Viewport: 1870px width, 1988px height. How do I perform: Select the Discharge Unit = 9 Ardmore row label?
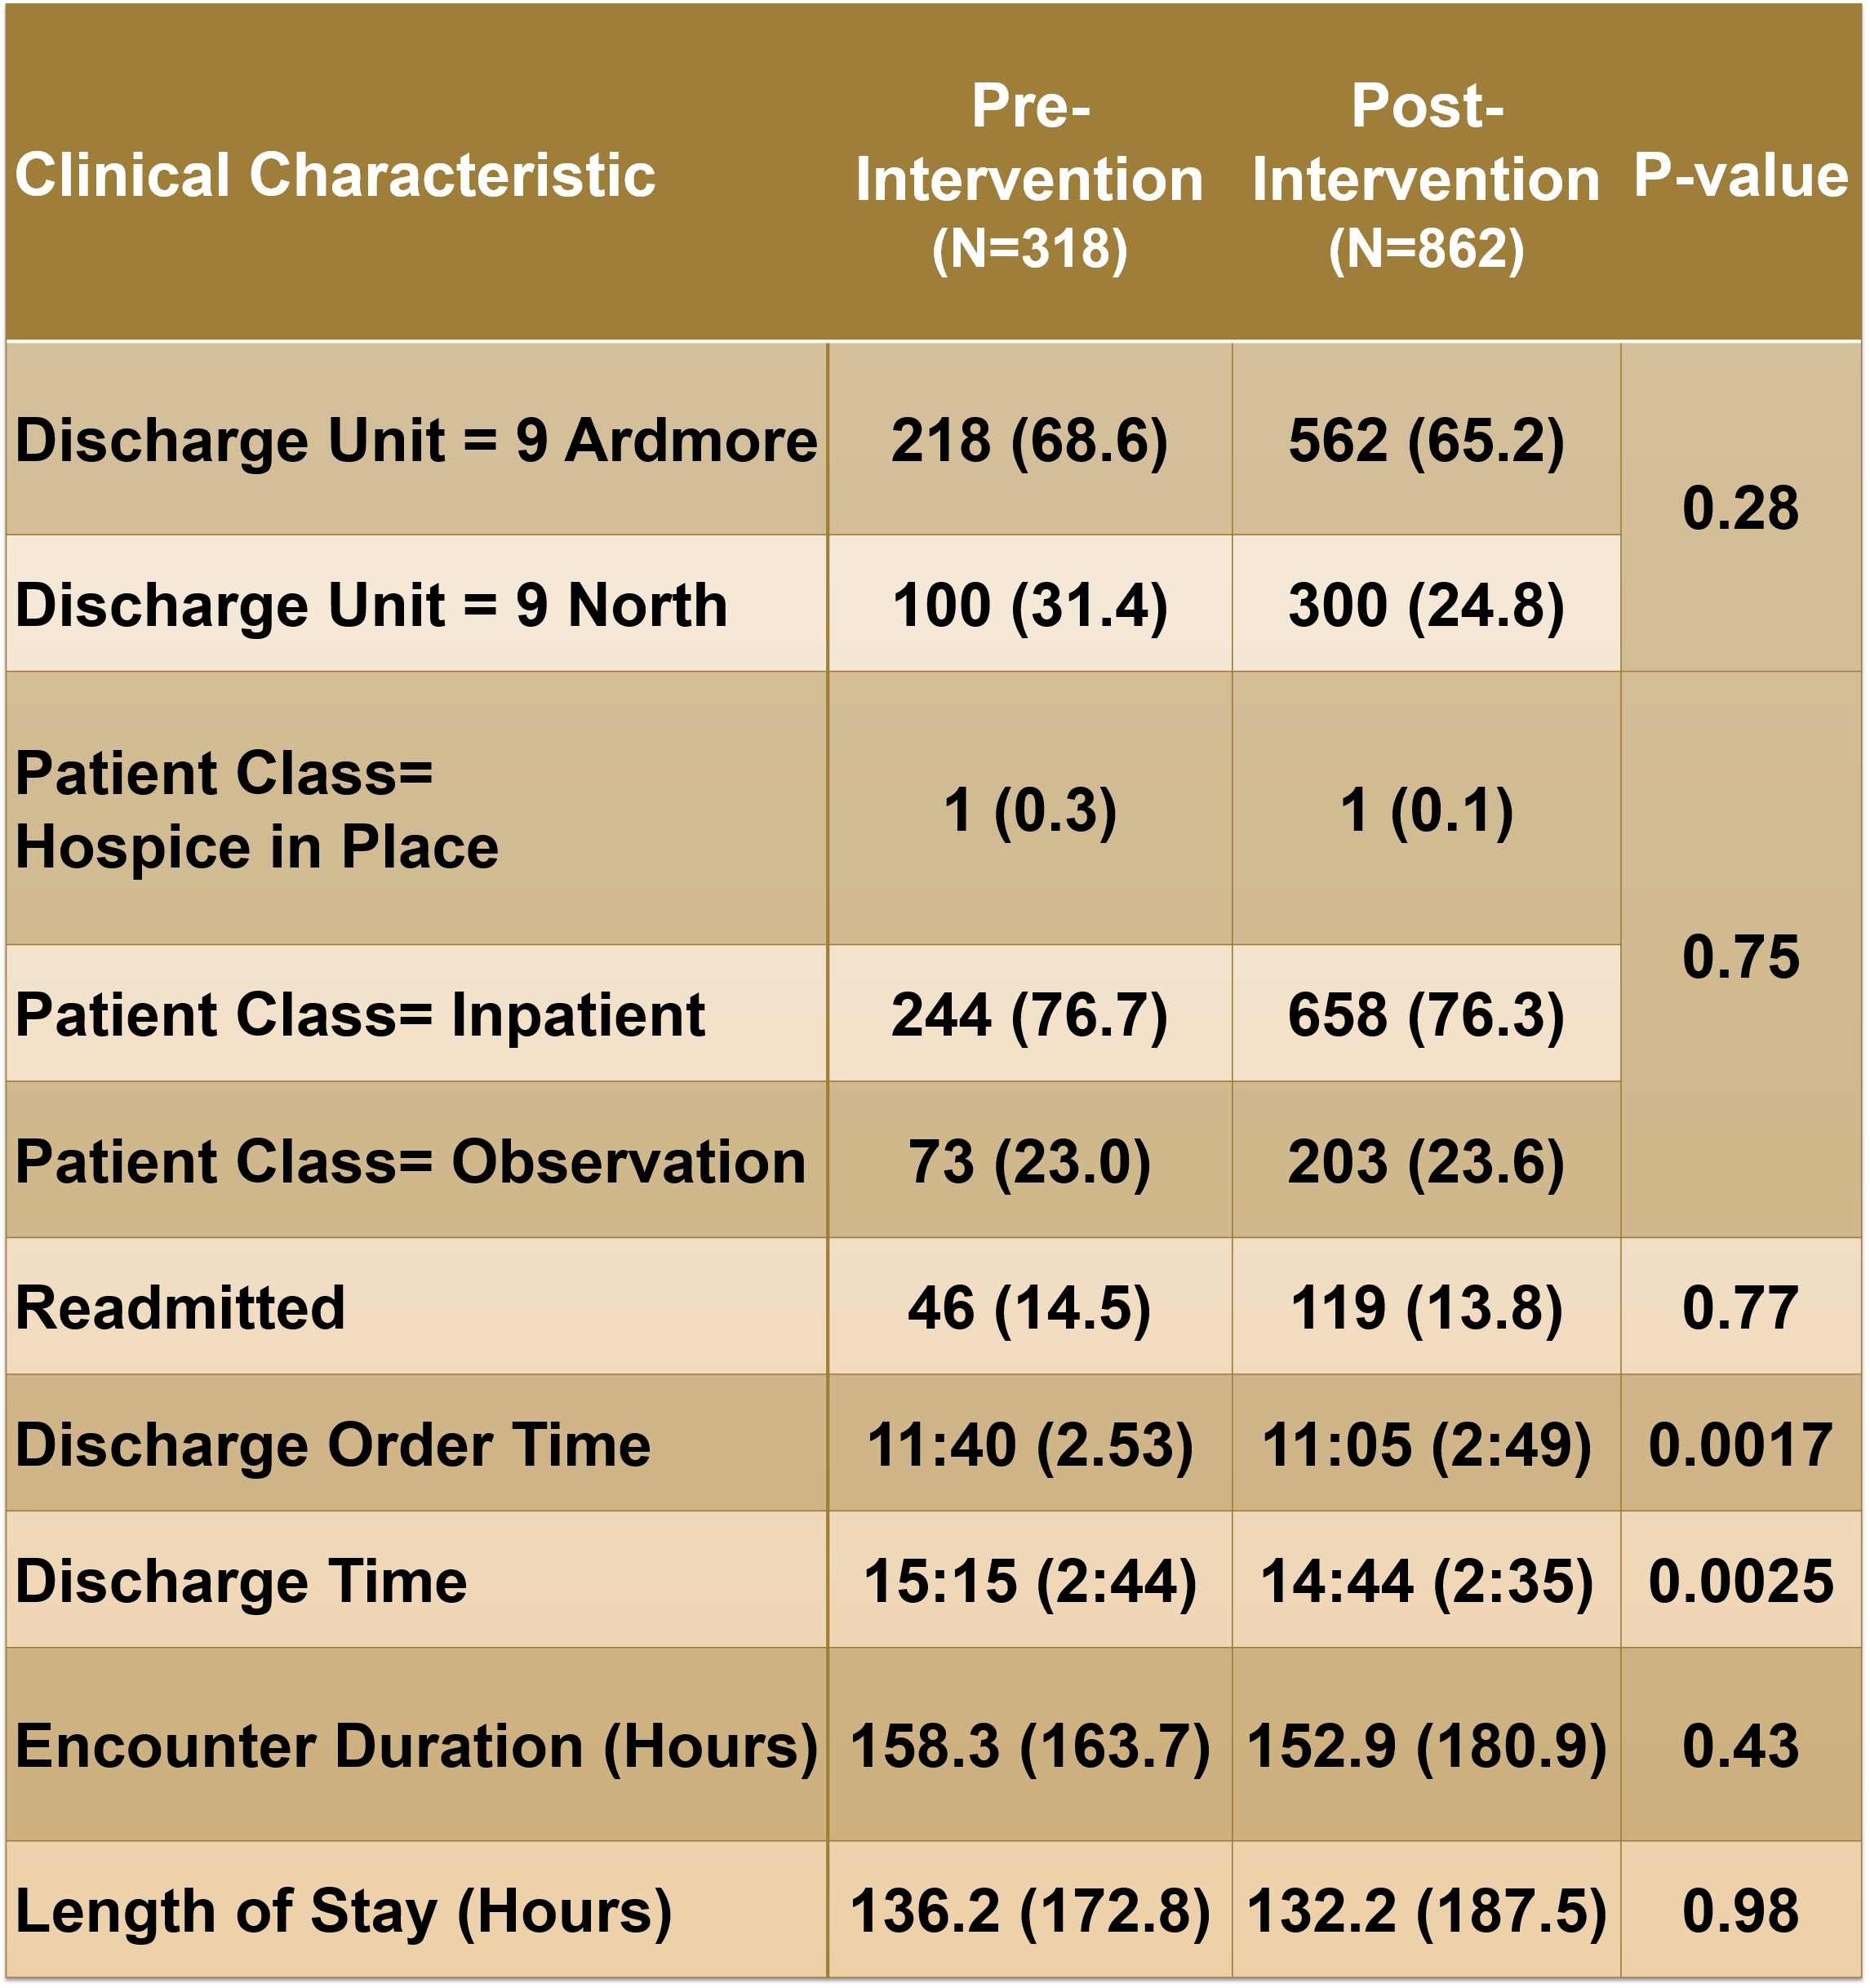tap(416, 440)
